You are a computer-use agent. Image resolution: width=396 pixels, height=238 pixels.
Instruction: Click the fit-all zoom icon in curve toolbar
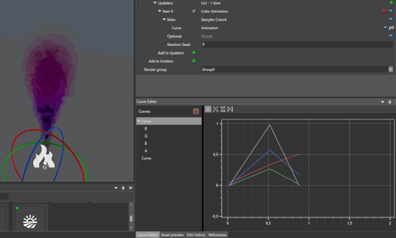coord(216,109)
